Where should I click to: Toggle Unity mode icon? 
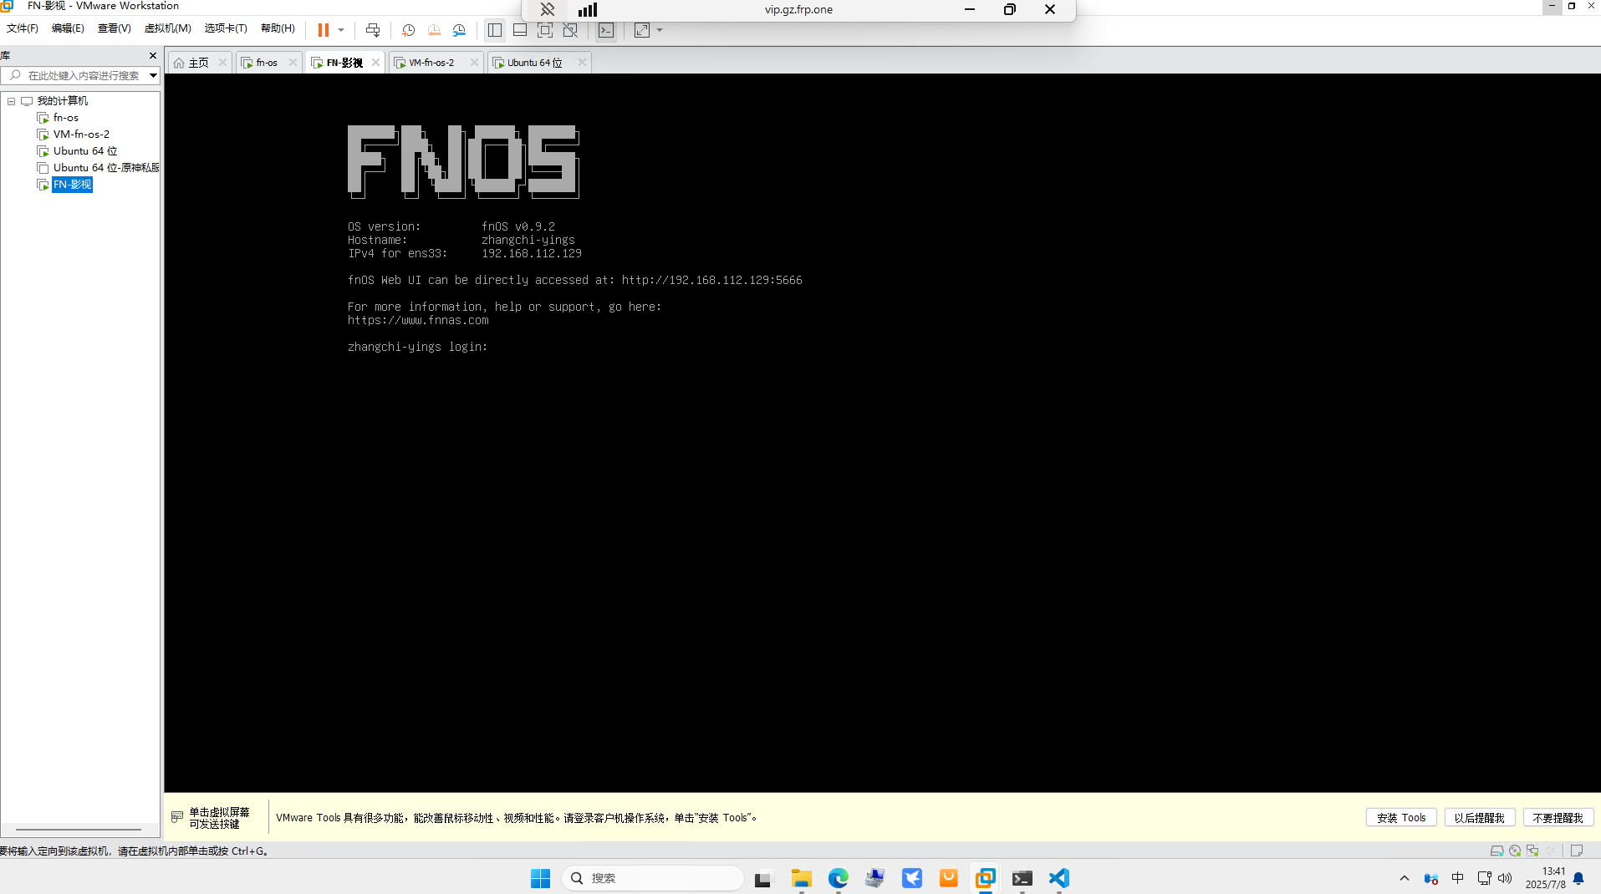point(570,30)
